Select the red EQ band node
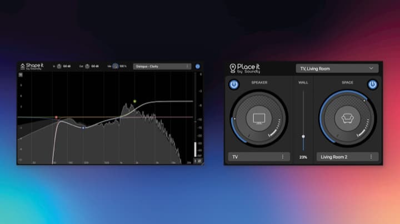Image resolution: width=400 pixels, height=224 pixels. point(56,117)
